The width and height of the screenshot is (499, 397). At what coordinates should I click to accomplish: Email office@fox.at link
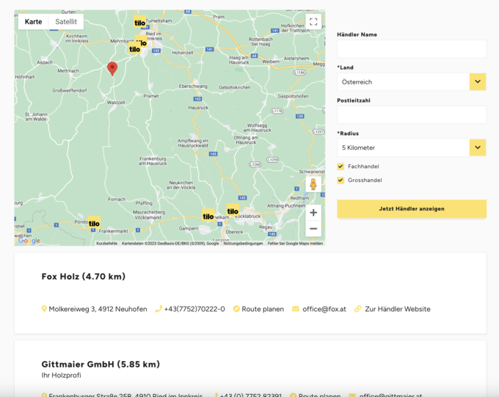tap(324, 309)
